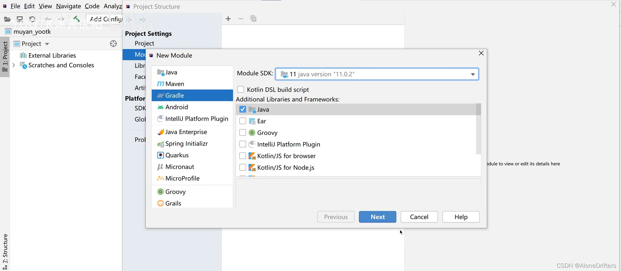Click the Add (+) icon in Project Structure
Viewport: 621px width, 271px height.
point(228,19)
